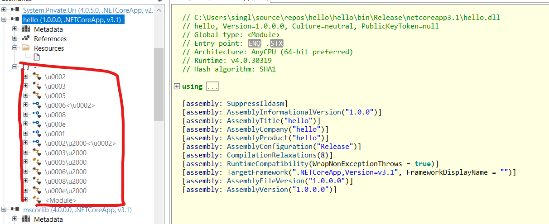
Task: Click the References node icon
Action: [x=26, y=38]
